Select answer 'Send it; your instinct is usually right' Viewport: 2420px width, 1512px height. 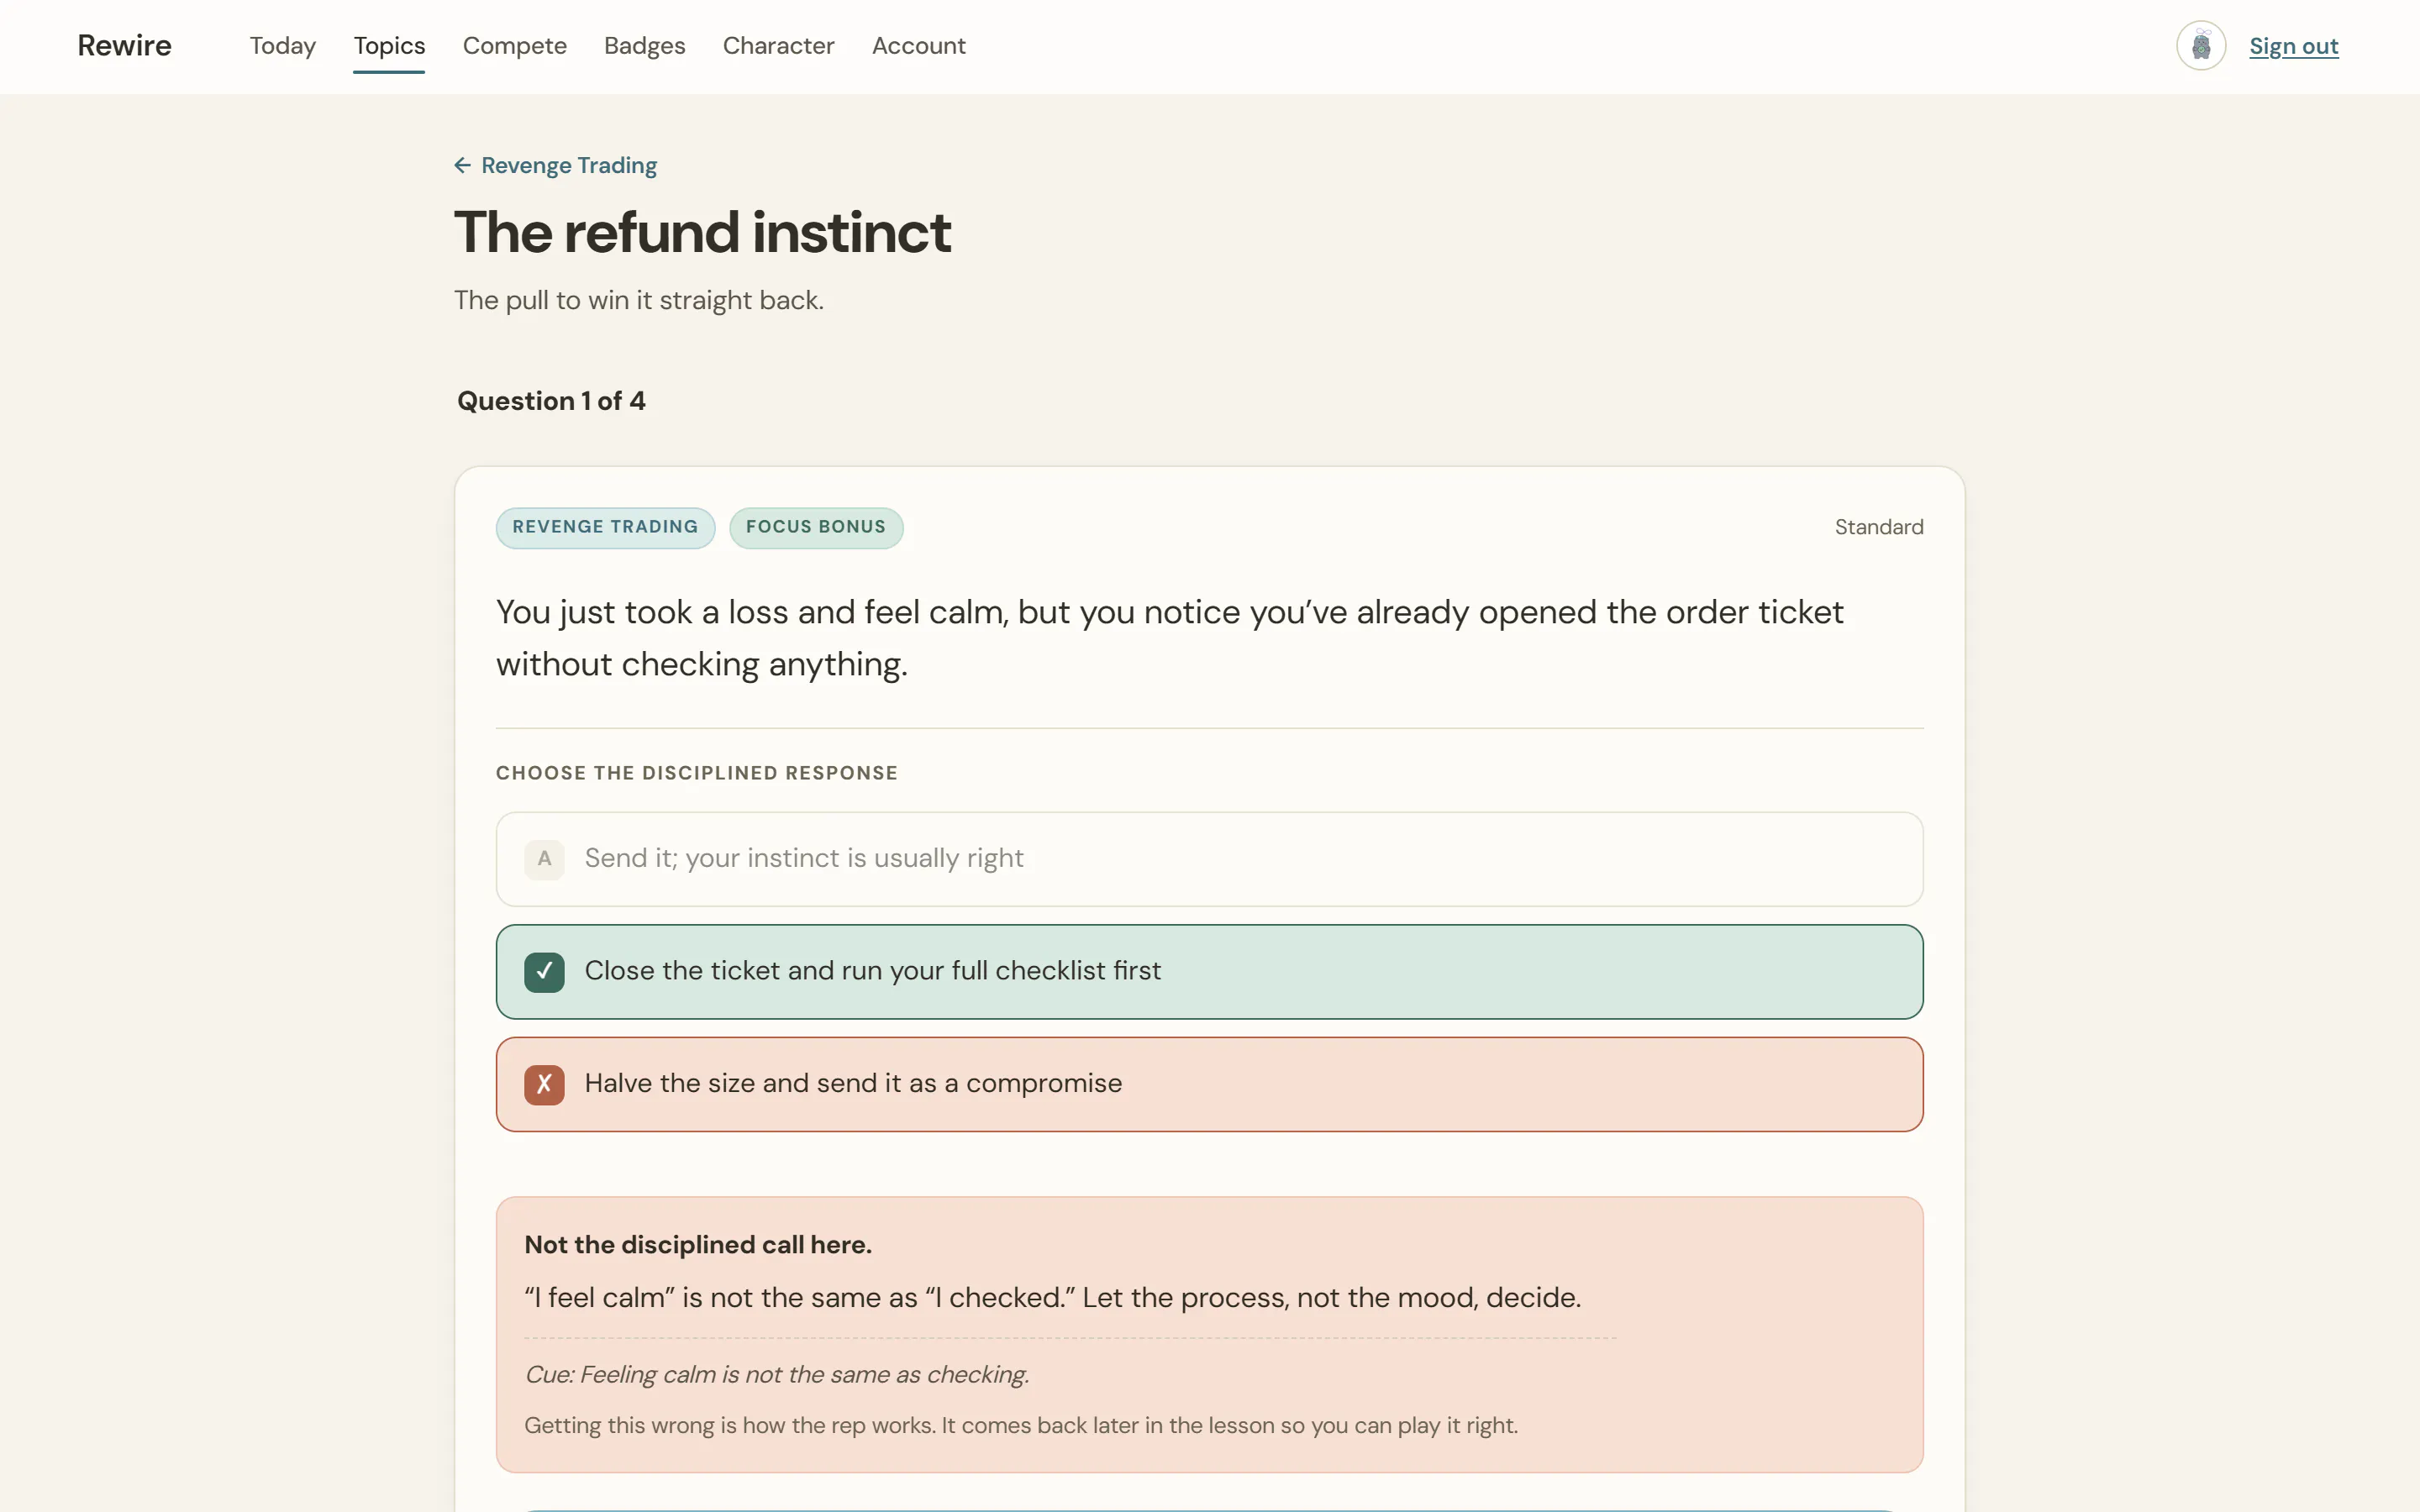pyautogui.click(x=1209, y=859)
